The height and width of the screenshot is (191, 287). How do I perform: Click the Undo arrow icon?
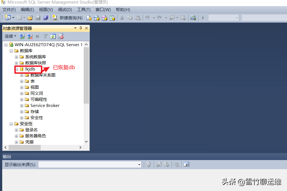[147, 18]
